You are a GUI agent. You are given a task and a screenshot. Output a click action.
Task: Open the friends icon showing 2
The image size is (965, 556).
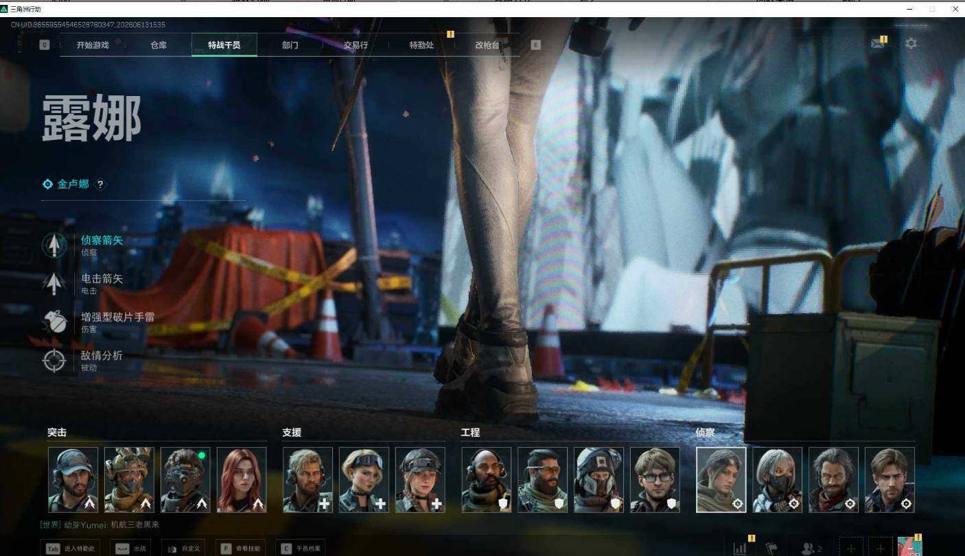coord(812,548)
